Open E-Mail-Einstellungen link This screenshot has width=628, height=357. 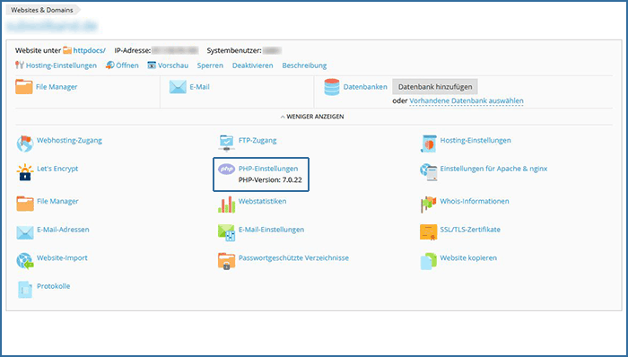(271, 230)
